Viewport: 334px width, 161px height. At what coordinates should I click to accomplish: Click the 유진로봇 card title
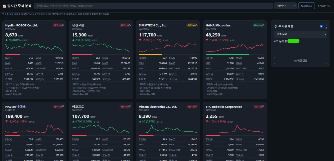(x=78, y=25)
